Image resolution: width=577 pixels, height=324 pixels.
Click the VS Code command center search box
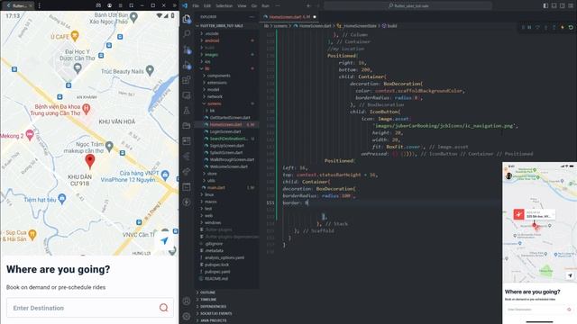tap(408, 5)
